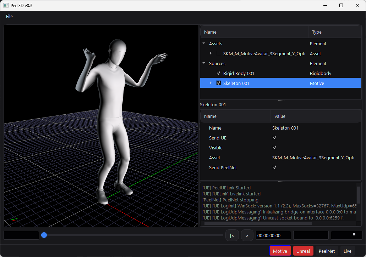Click the small white square indicator box

coord(354,234)
